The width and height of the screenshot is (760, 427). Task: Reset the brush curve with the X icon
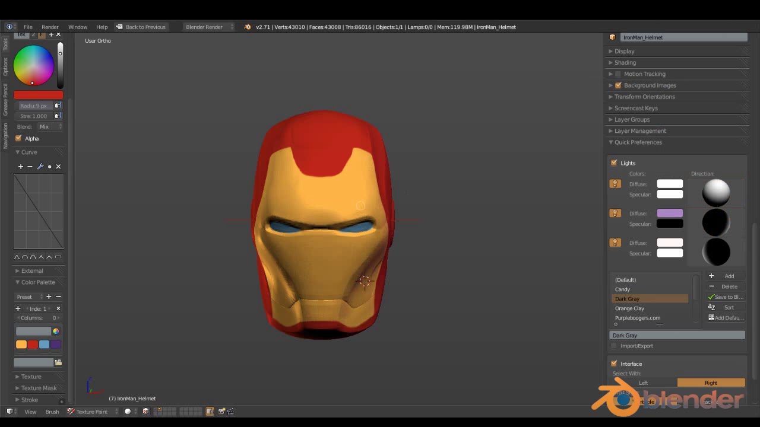(58, 167)
